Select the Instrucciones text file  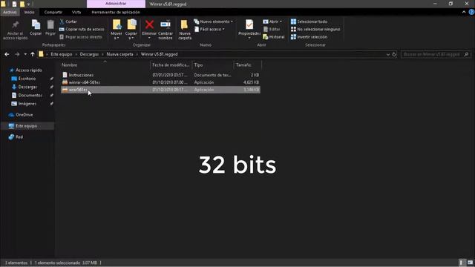160,75
